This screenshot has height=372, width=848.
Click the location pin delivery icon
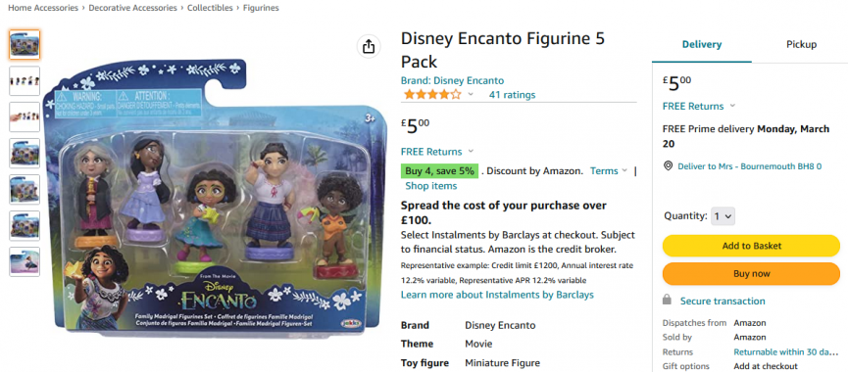click(668, 166)
